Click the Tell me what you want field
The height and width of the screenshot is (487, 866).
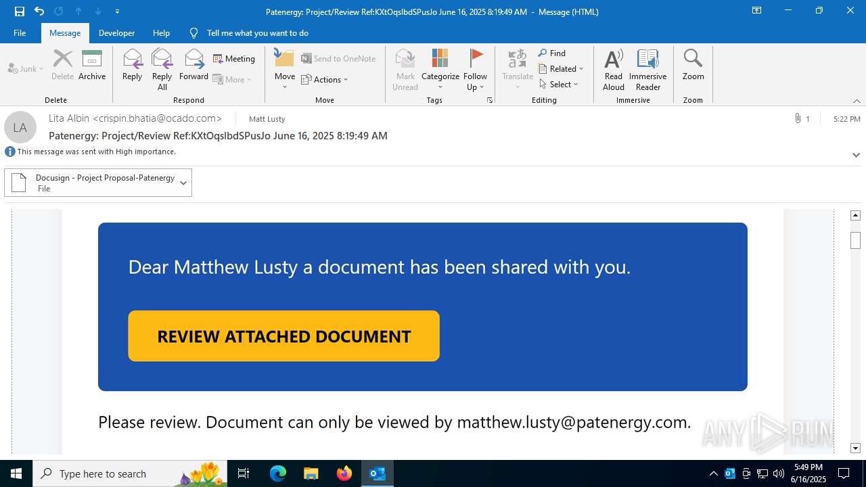(257, 32)
